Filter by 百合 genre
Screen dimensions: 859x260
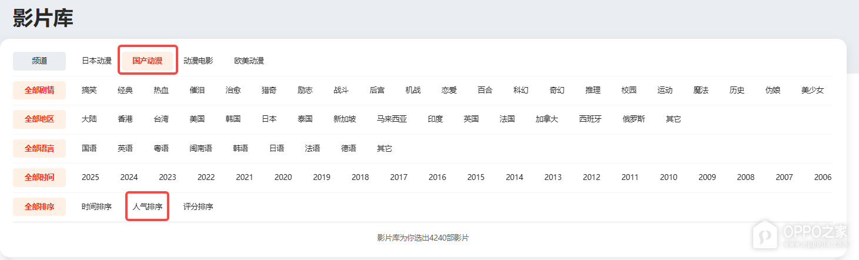coord(485,90)
